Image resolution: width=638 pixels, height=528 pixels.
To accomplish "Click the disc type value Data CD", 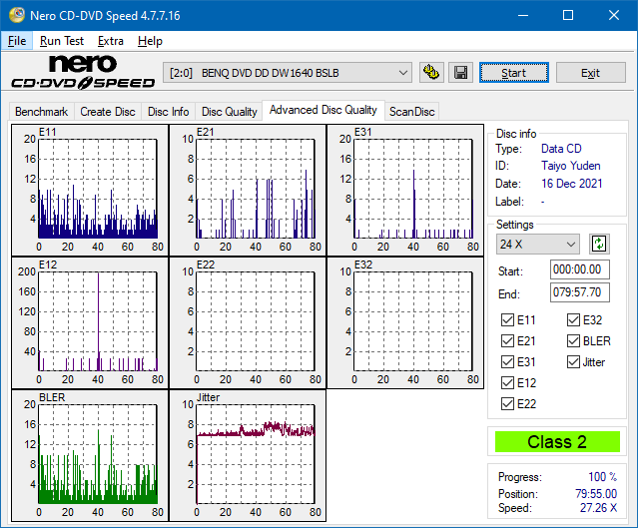I will (x=561, y=149).
